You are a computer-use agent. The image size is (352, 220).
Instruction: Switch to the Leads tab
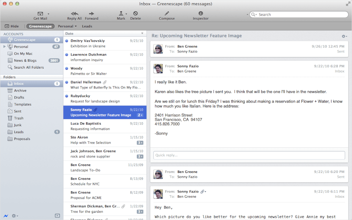(87, 26)
